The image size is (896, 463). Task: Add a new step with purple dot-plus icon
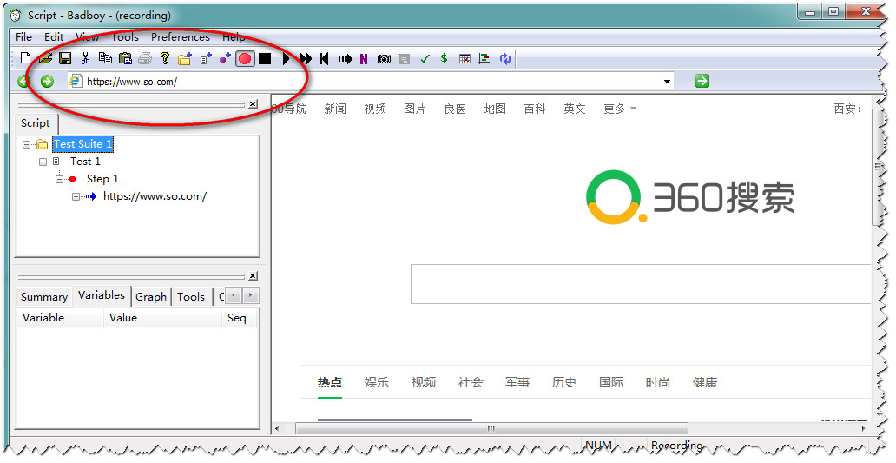pyautogui.click(x=225, y=58)
